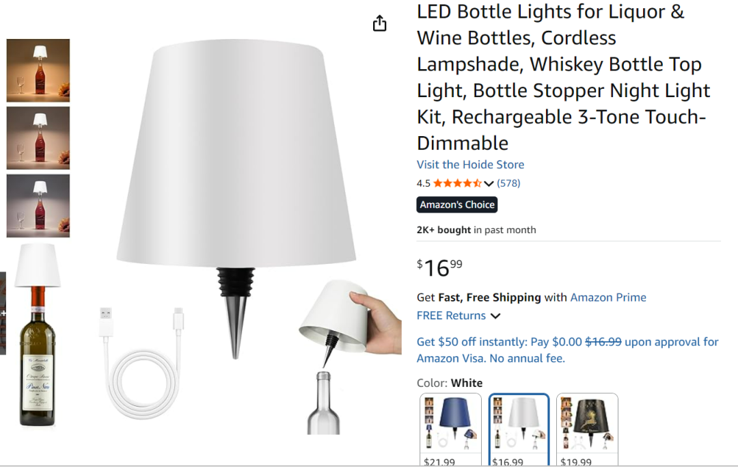The width and height of the screenshot is (738, 467).
Task: Expand the FREE Returns details
Action: (x=495, y=316)
